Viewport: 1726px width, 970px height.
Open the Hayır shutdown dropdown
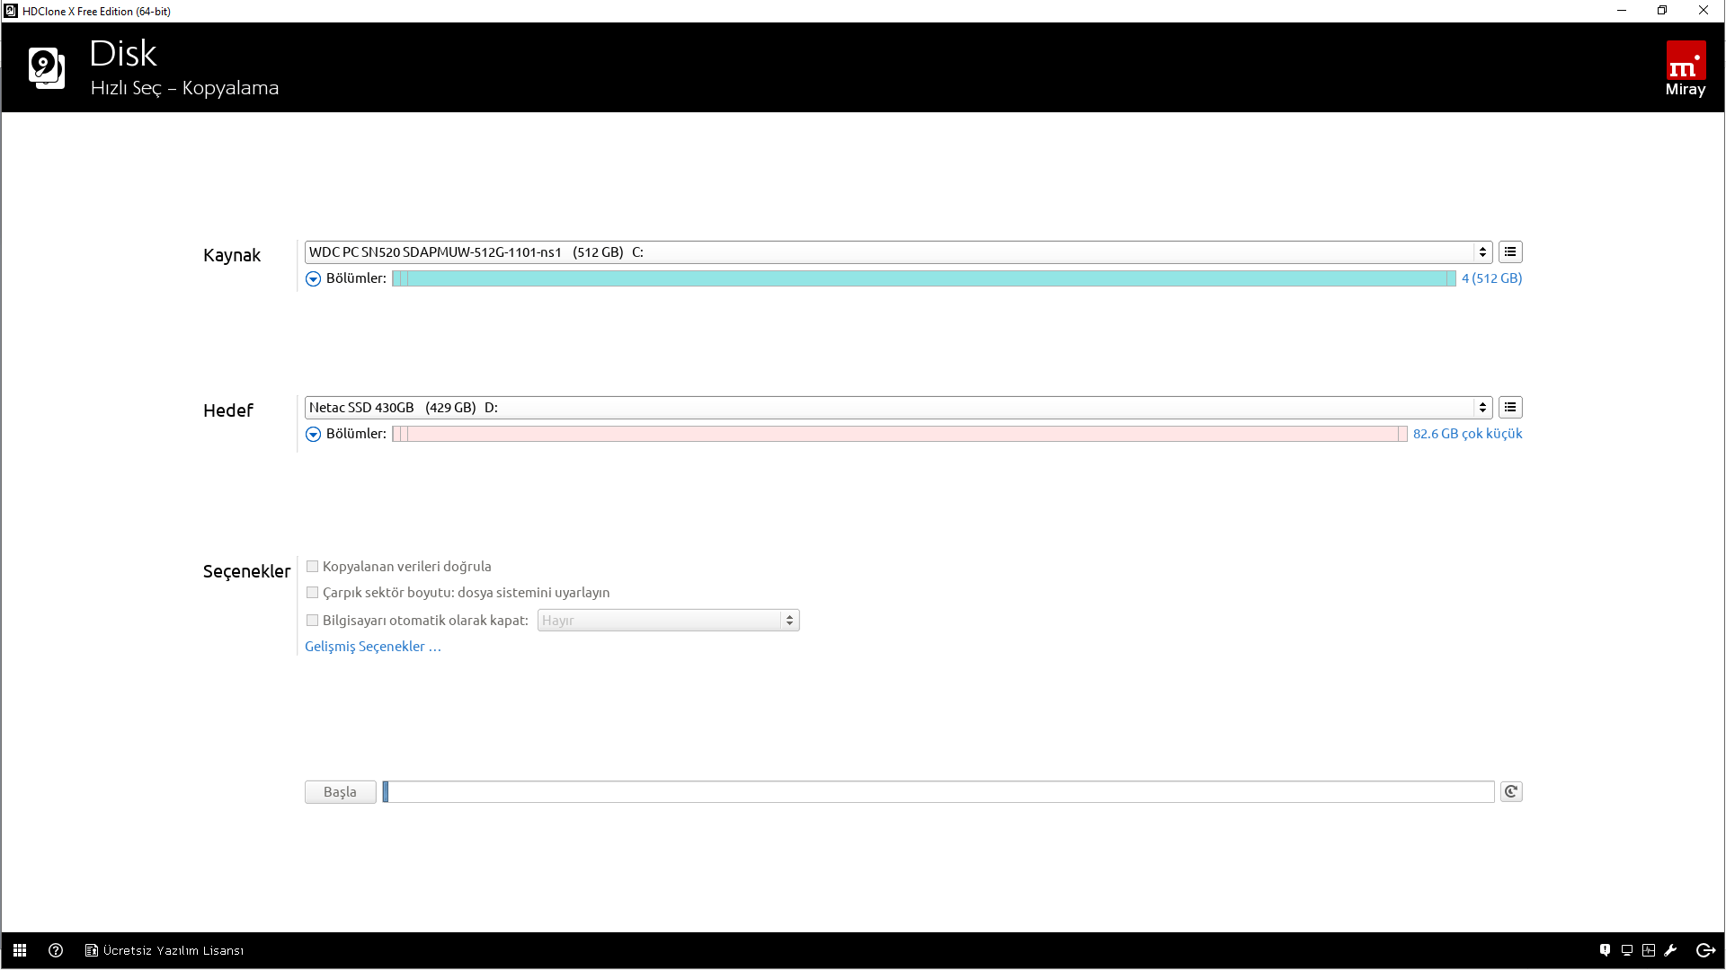pos(668,621)
